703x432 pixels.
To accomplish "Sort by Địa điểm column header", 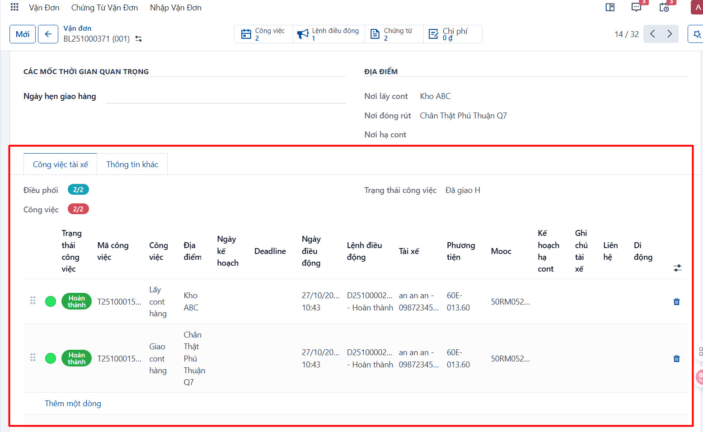I will pyautogui.click(x=192, y=251).
